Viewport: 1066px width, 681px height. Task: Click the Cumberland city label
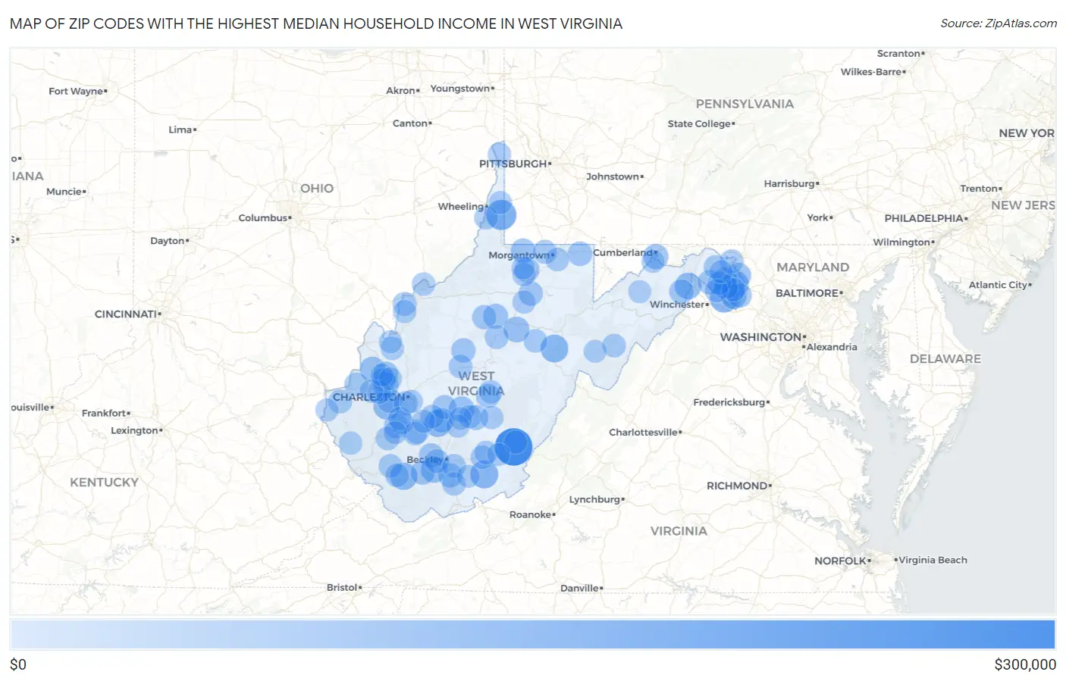coord(622,252)
